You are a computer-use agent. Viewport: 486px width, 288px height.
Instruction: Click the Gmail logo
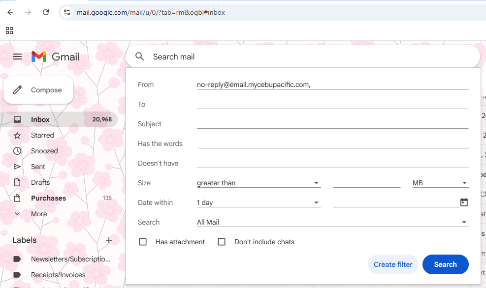coord(56,57)
